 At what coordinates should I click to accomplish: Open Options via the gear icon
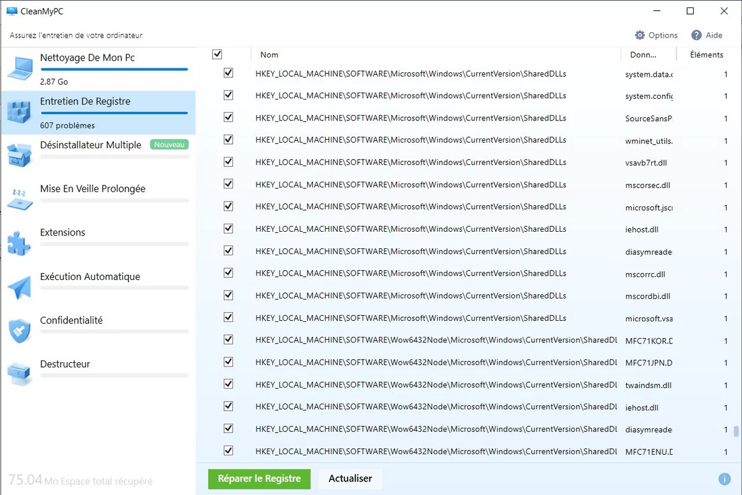tap(640, 35)
